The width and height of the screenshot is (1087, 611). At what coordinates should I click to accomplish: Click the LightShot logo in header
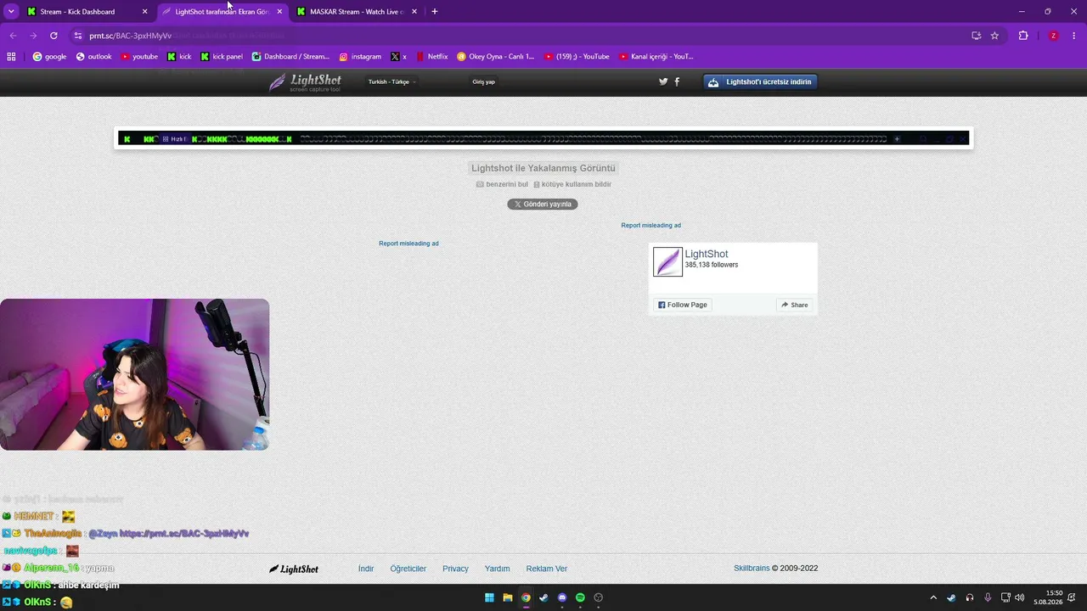click(305, 82)
